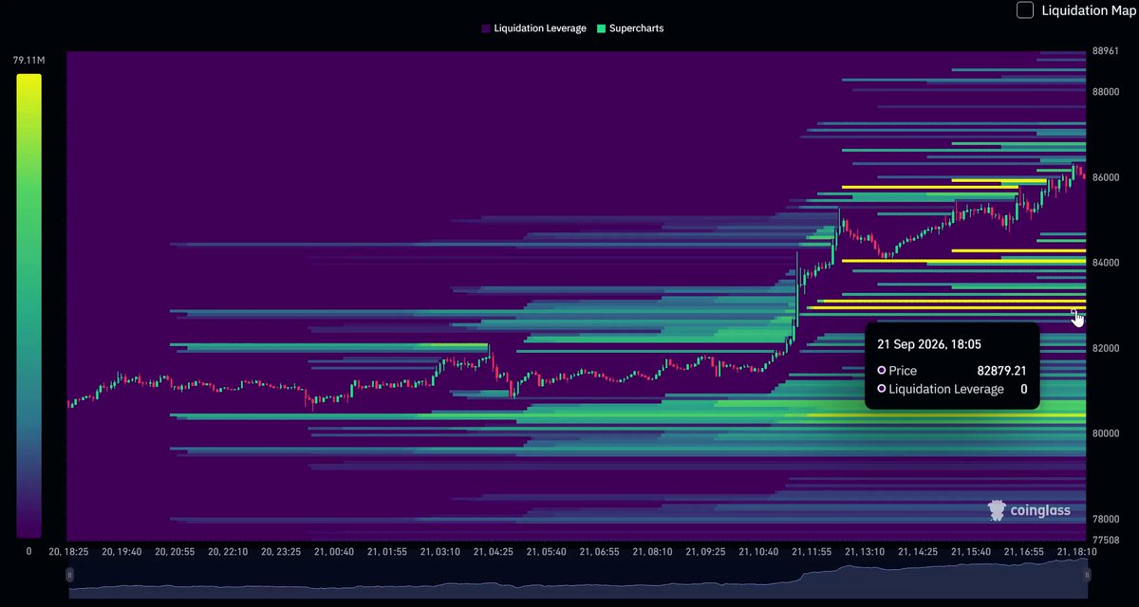Click the '21 Sep 2026, 18:05' tooltip date
The height and width of the screenshot is (607, 1139).
[x=929, y=344]
